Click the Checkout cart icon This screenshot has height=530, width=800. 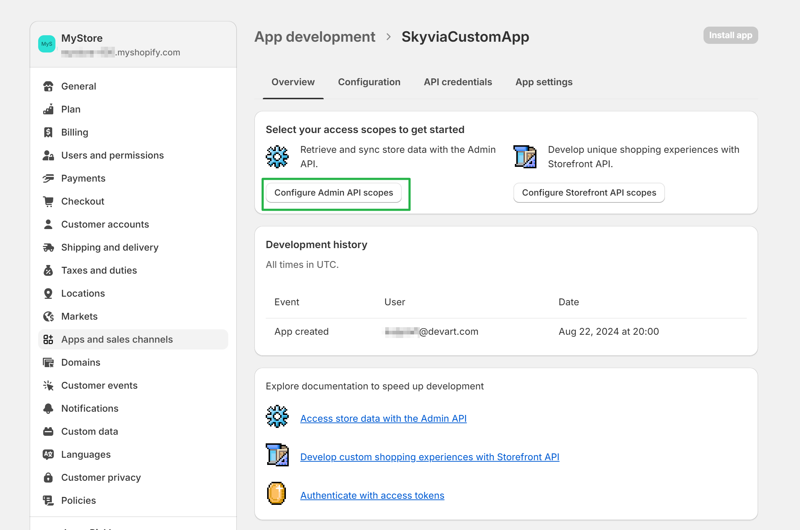(48, 201)
